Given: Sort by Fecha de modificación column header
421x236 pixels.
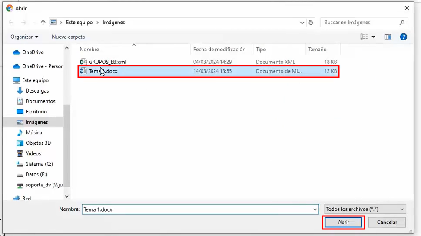Looking at the screenshot, I should (219, 50).
